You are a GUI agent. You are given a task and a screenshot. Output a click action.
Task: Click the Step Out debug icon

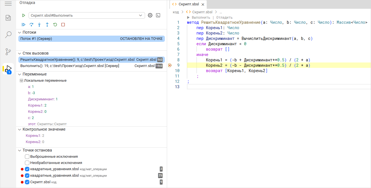(47, 25)
